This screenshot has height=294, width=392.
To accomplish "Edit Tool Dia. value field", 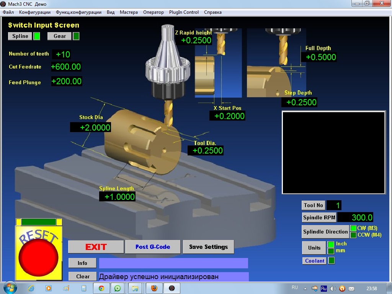I will tap(206, 150).
